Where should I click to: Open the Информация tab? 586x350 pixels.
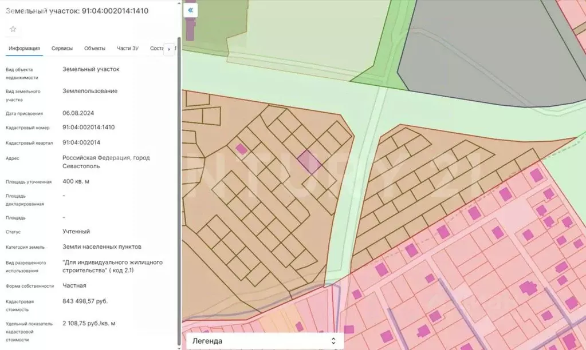pos(24,49)
